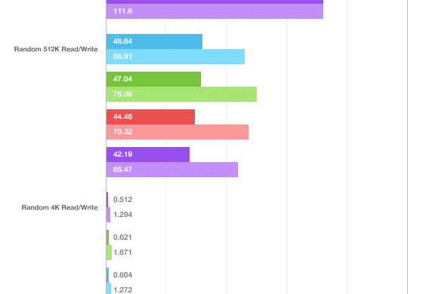Select the 0.512 purple bar value

[x=122, y=200]
